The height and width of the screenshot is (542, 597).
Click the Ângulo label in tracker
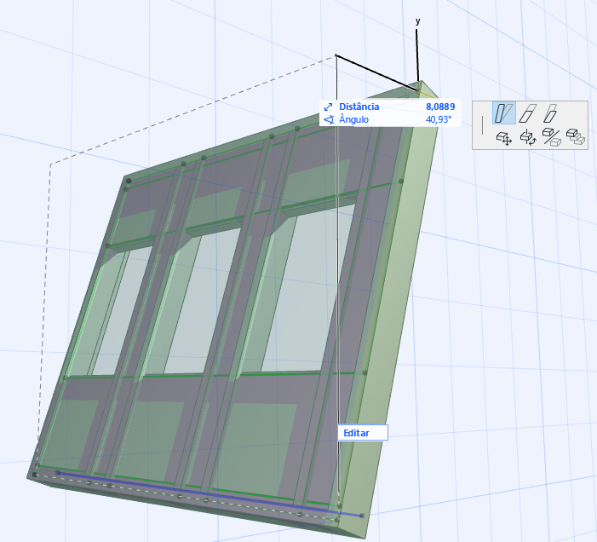point(353,119)
